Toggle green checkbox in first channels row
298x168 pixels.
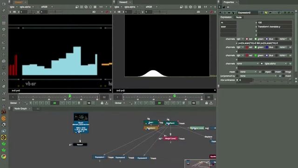tap(256, 39)
